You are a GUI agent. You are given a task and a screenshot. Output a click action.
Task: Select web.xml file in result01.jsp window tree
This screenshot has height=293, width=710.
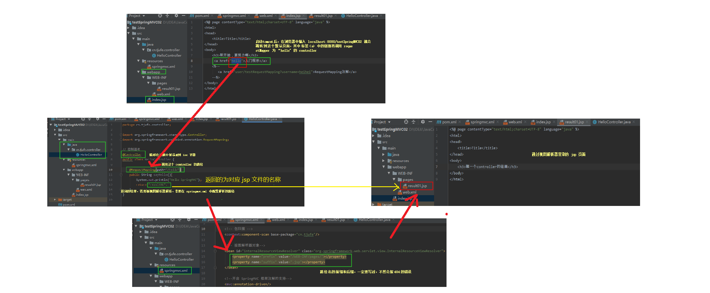click(407, 192)
